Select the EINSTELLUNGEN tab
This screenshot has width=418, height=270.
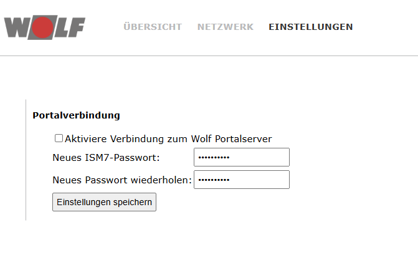click(x=310, y=27)
